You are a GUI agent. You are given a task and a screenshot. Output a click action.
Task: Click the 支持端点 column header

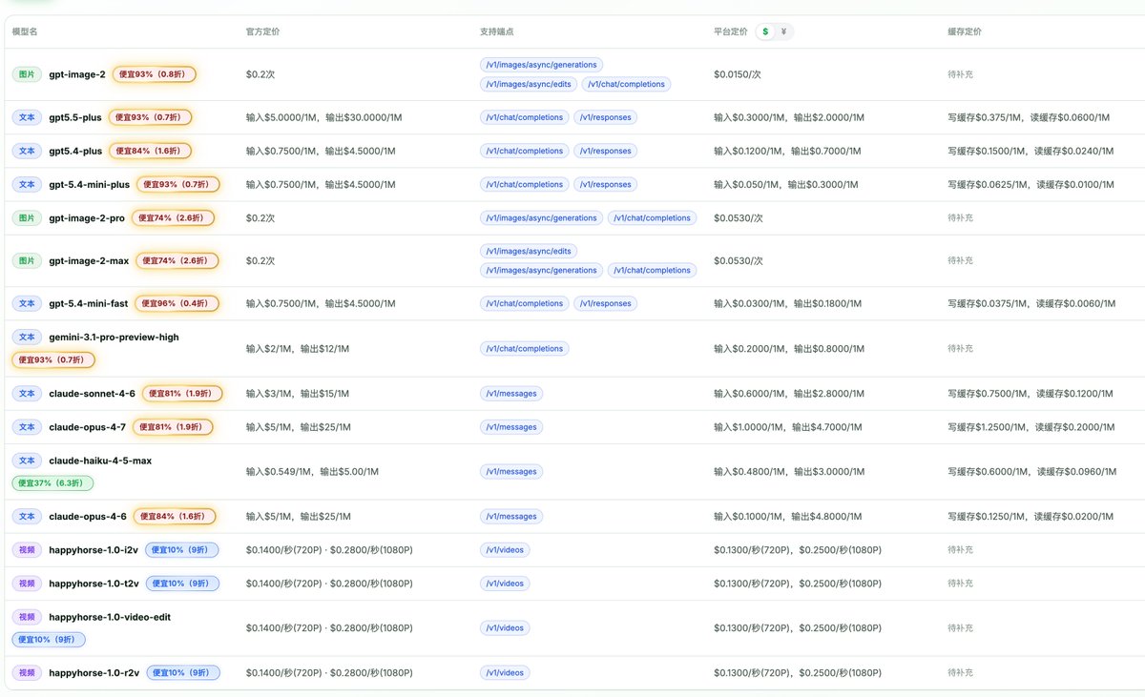point(497,31)
